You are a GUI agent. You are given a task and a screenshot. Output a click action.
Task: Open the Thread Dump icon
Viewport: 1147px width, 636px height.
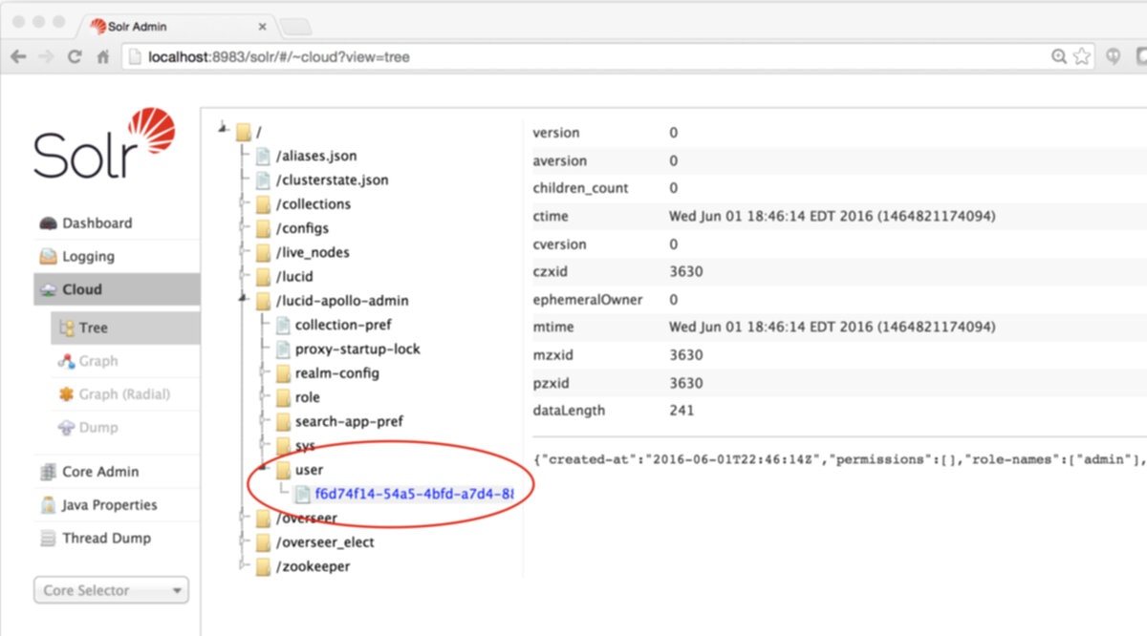(x=48, y=539)
